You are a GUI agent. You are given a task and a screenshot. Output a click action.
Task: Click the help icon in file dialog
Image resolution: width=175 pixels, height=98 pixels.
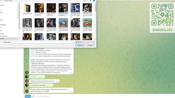tap(94, 1)
